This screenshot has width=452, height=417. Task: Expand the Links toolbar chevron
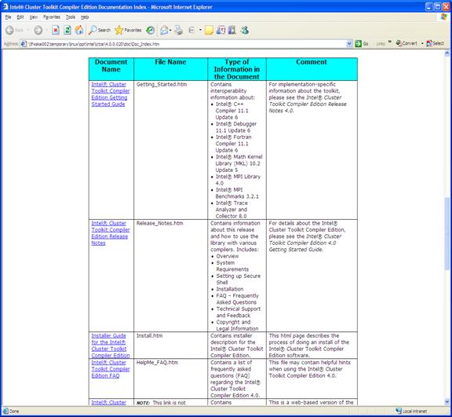pos(390,42)
